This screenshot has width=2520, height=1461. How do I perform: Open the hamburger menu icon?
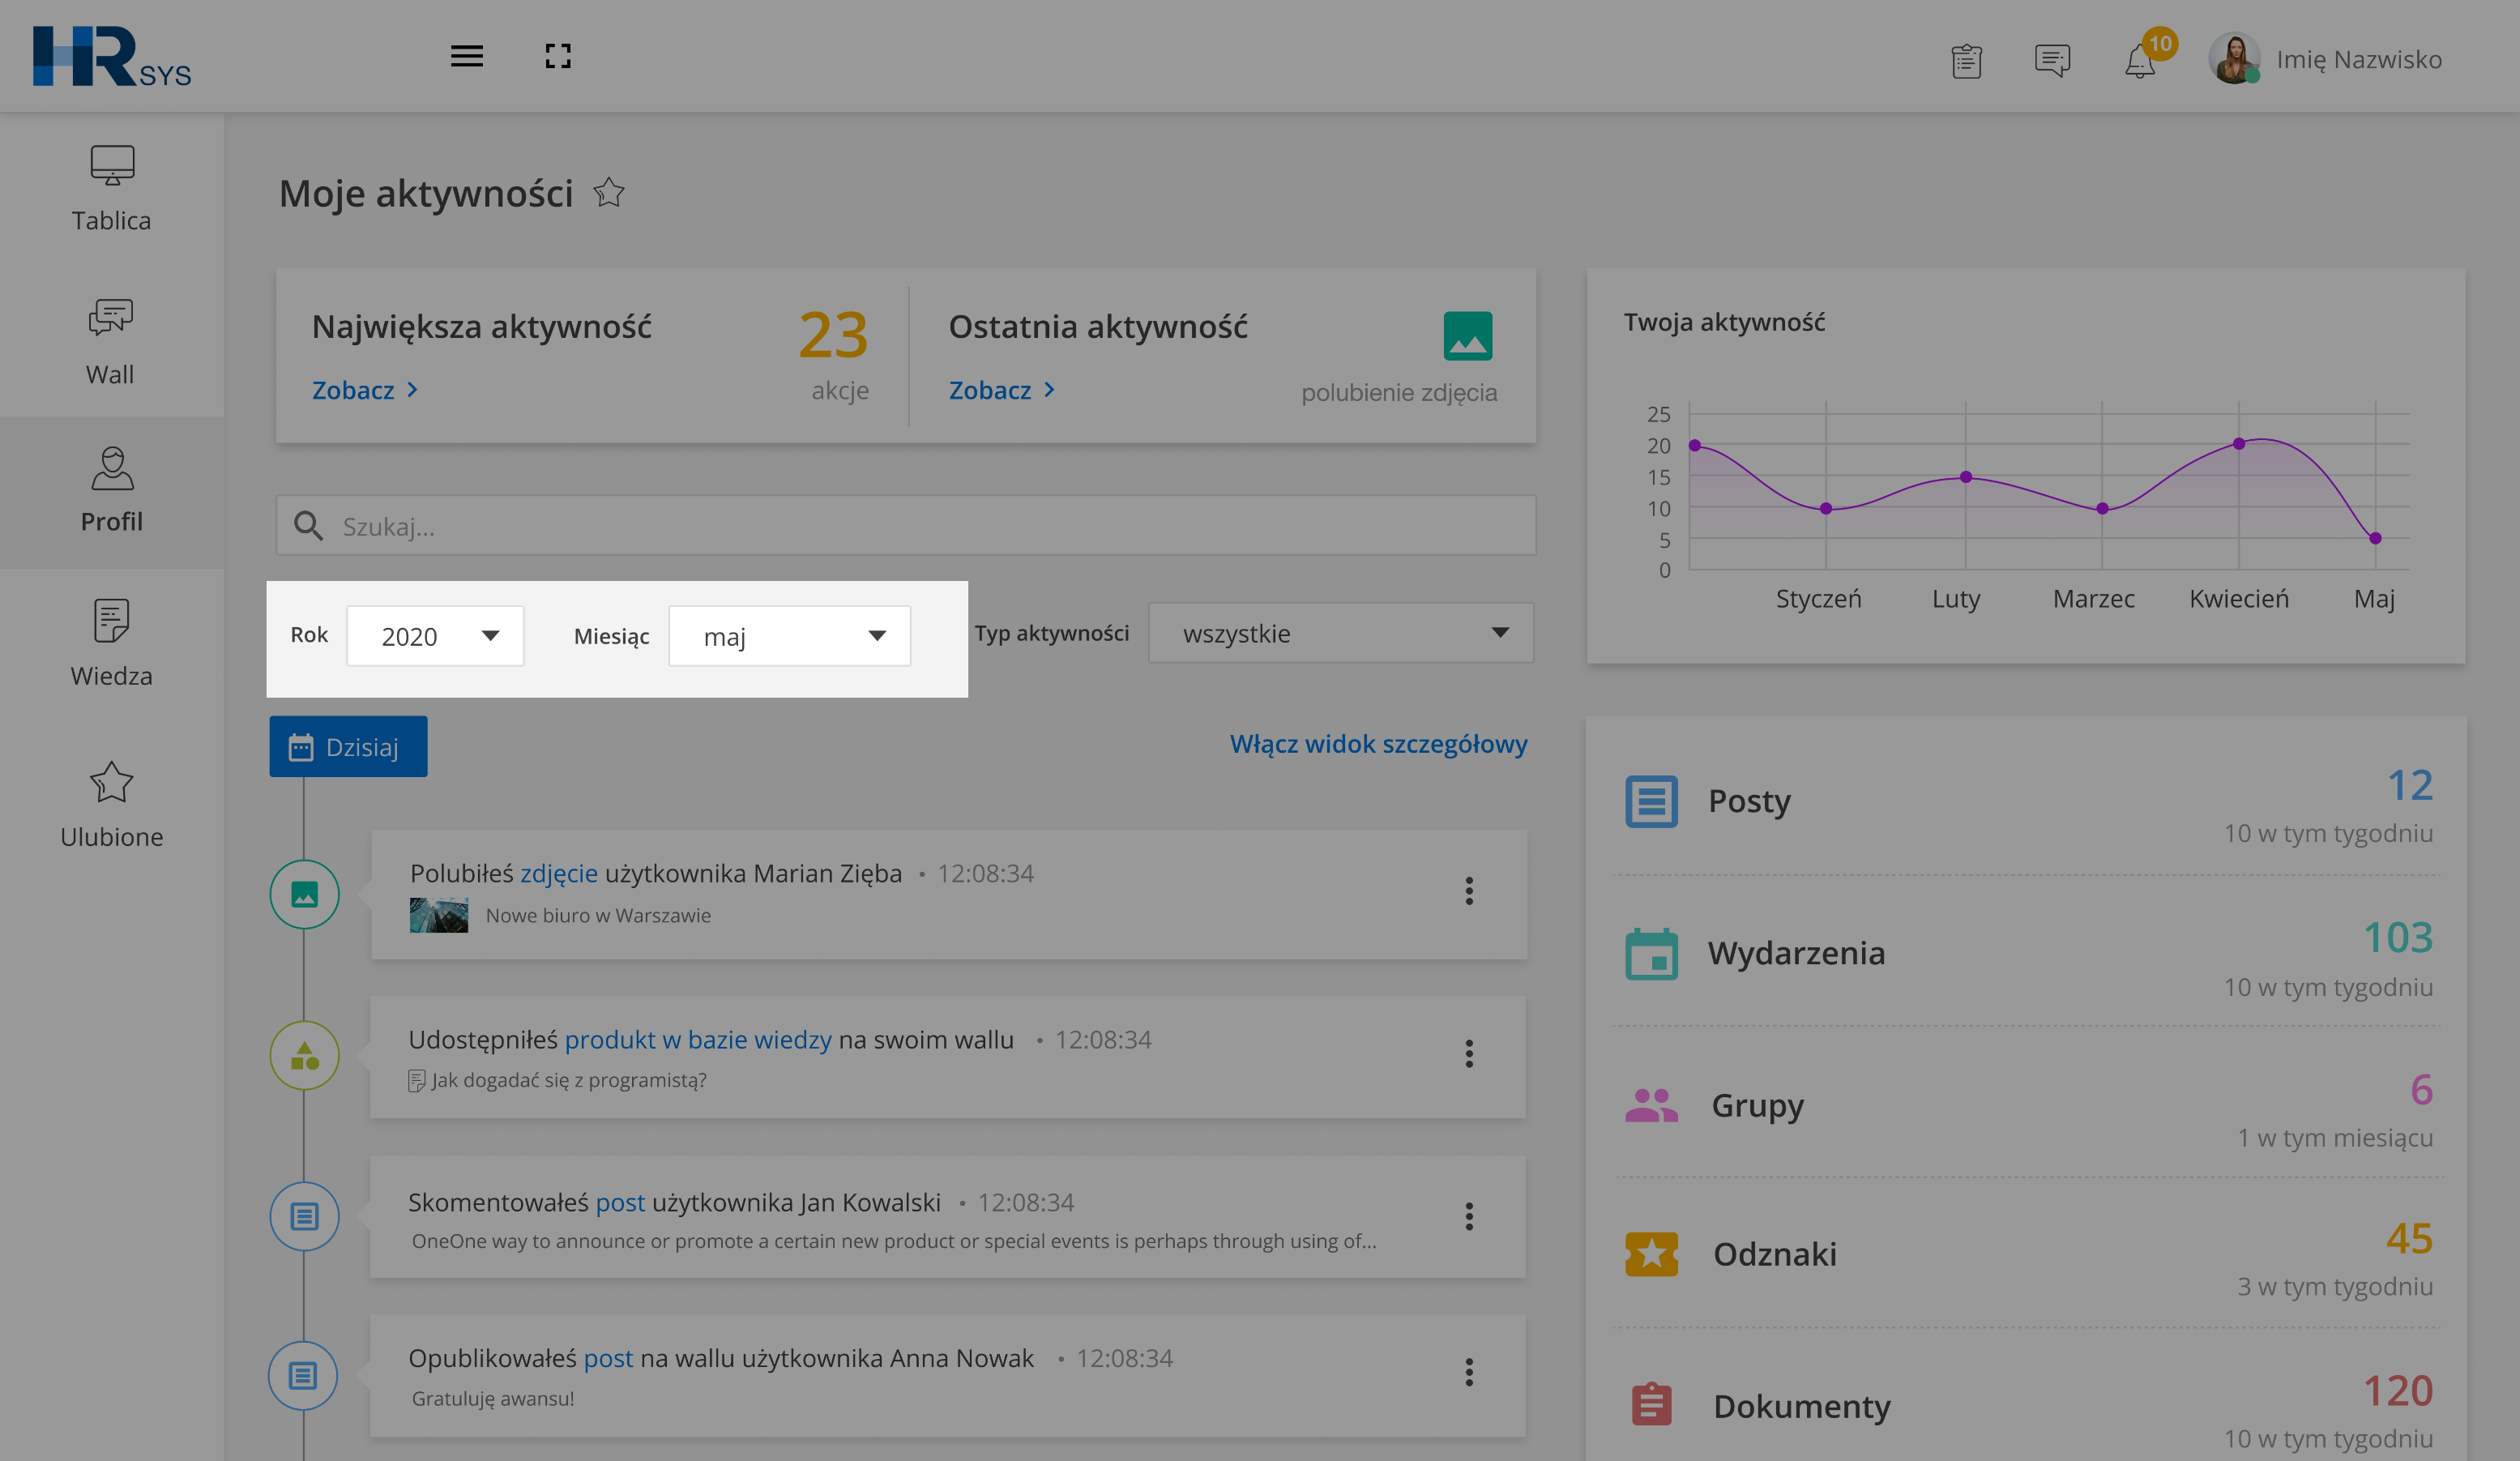click(x=466, y=56)
